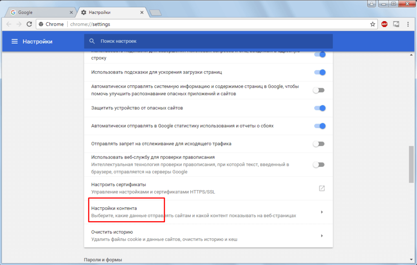Screen dimensions: 417x265
Task: Bookmark this page with star icon
Action: coord(373,24)
